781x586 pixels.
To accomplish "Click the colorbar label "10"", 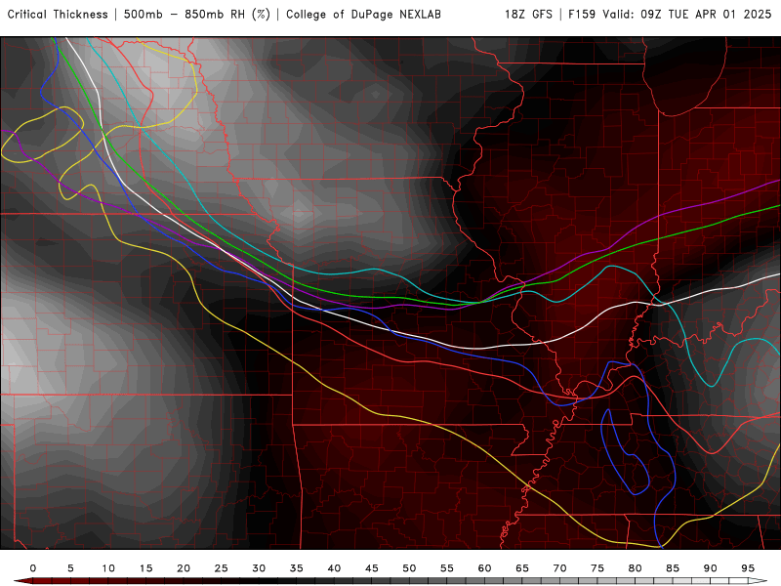I will click(x=108, y=568).
